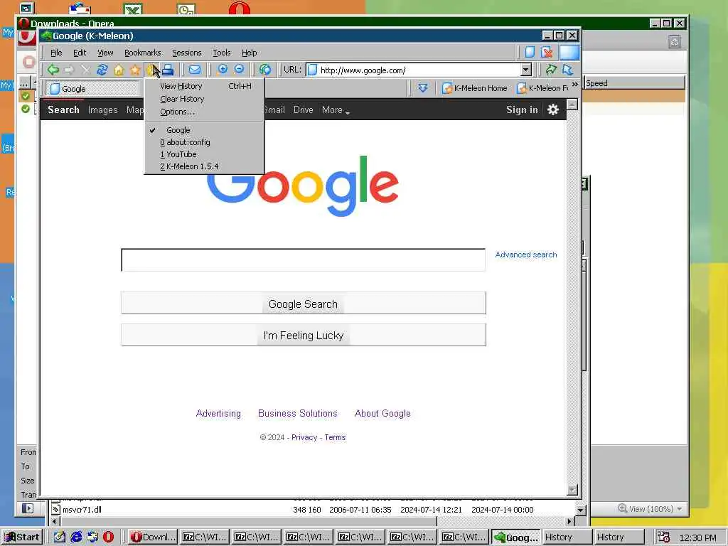Open Opera View (100%) zoom dropdown

(650, 509)
